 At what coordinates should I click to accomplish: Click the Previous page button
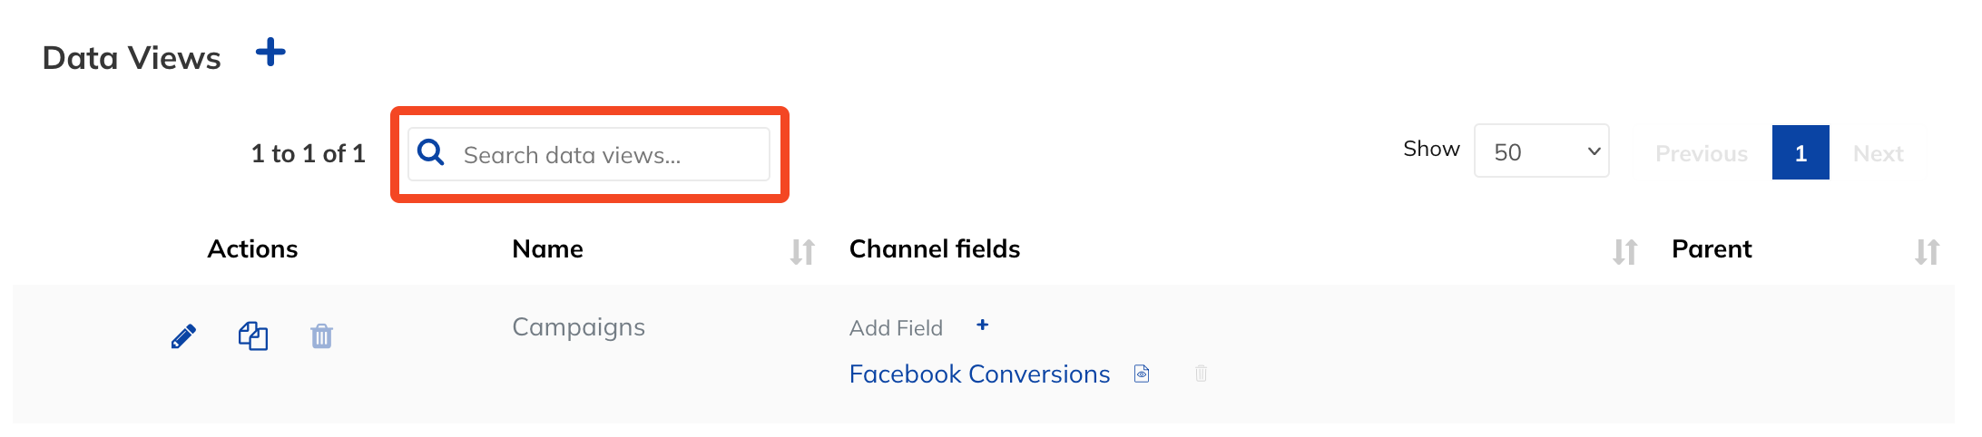[1701, 154]
